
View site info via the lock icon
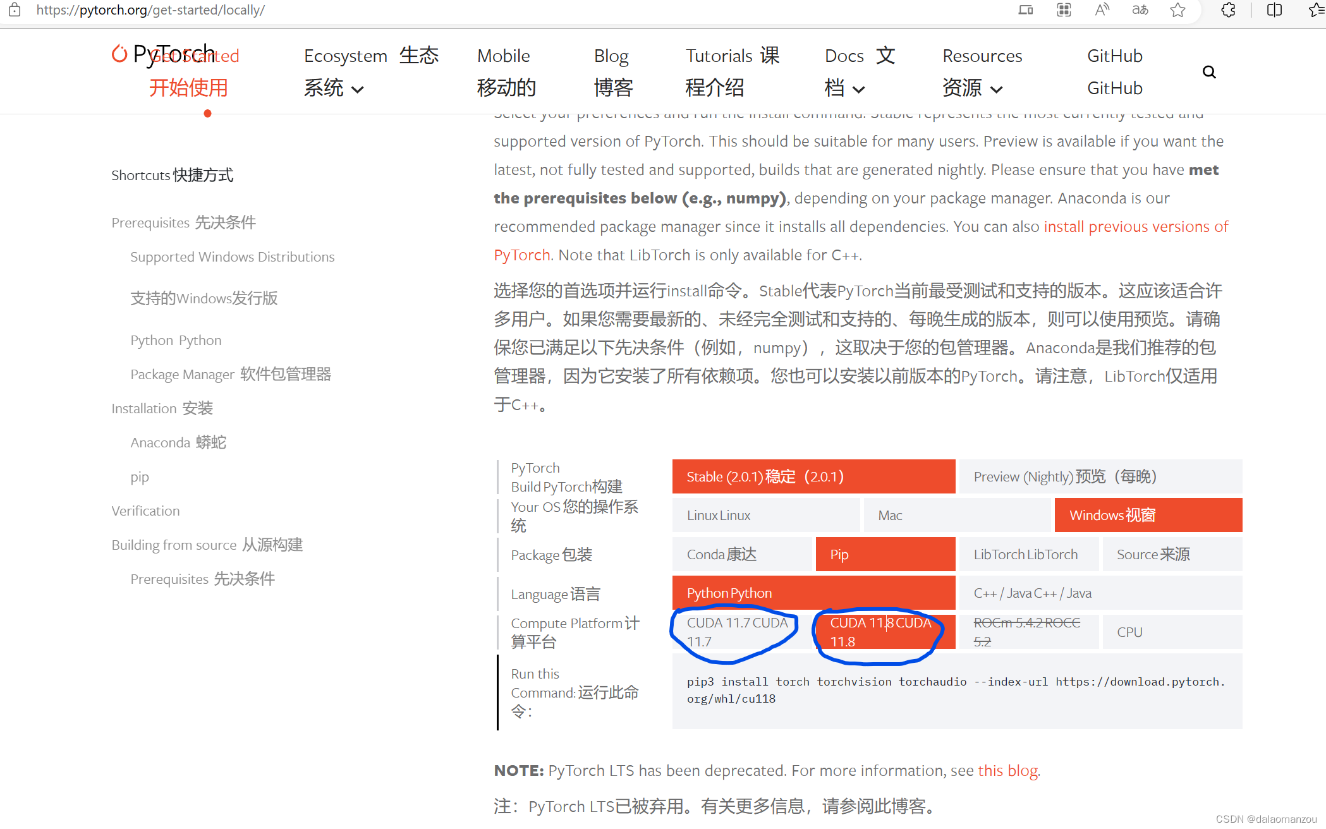15,10
